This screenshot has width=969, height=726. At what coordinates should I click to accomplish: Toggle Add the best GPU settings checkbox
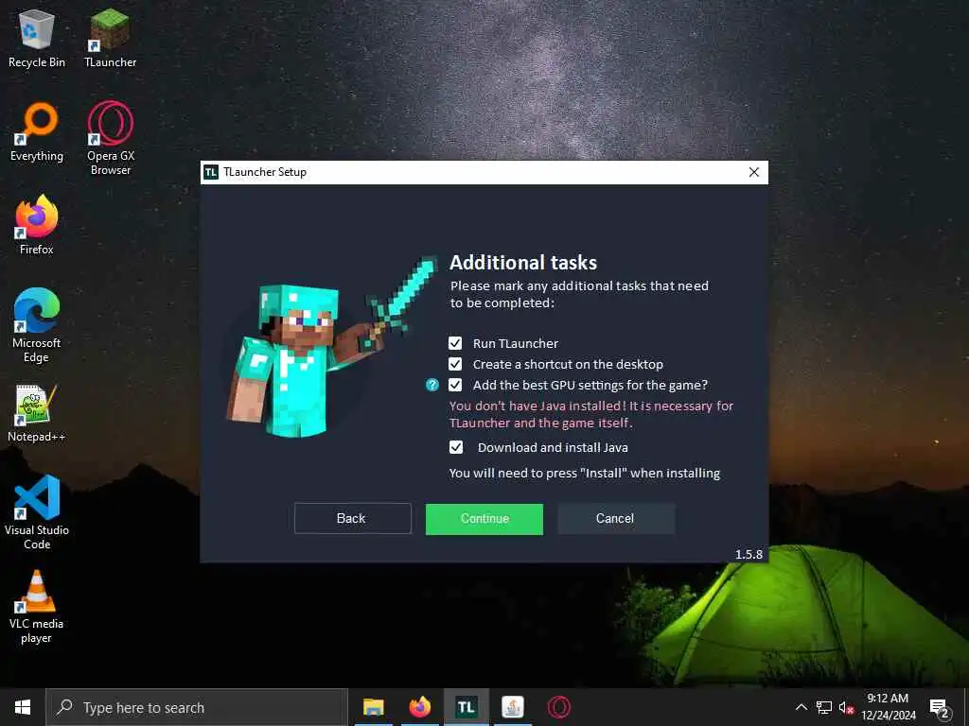click(455, 386)
